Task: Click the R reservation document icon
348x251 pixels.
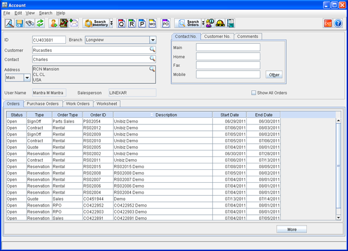Action: [x=132, y=23]
